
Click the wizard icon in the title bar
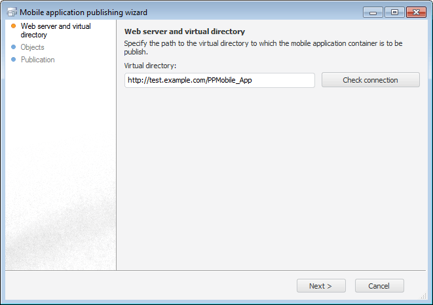(x=12, y=12)
